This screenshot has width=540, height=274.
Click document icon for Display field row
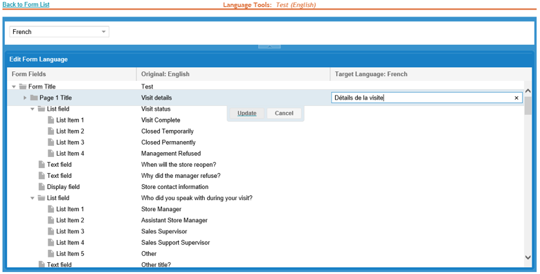[x=42, y=187]
